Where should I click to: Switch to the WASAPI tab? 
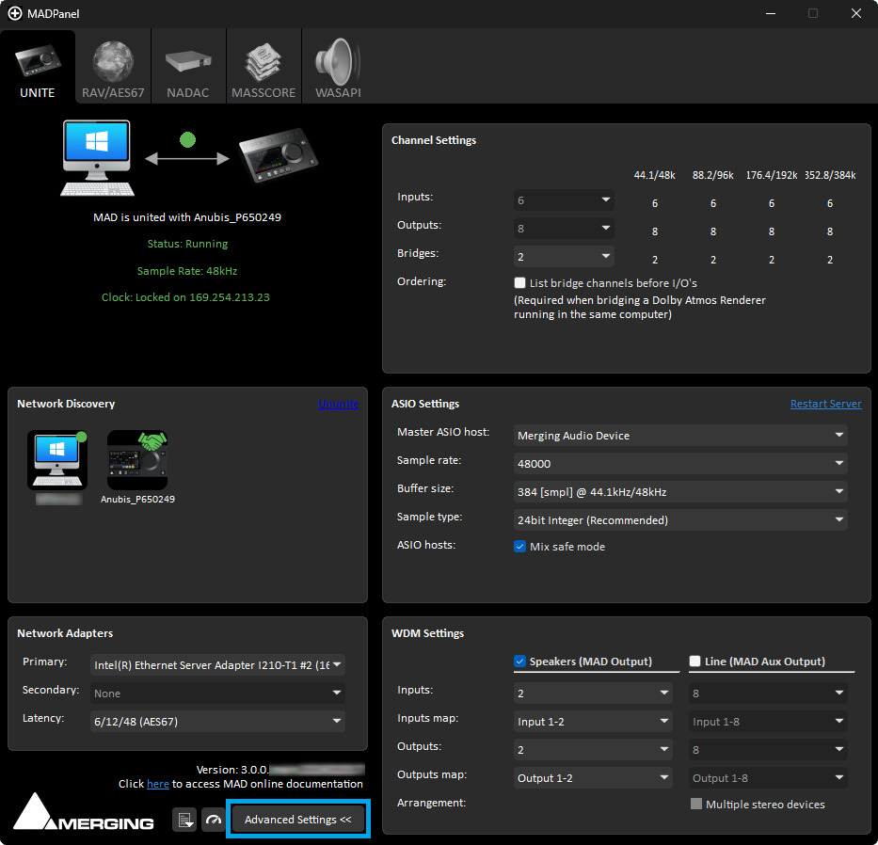338,67
